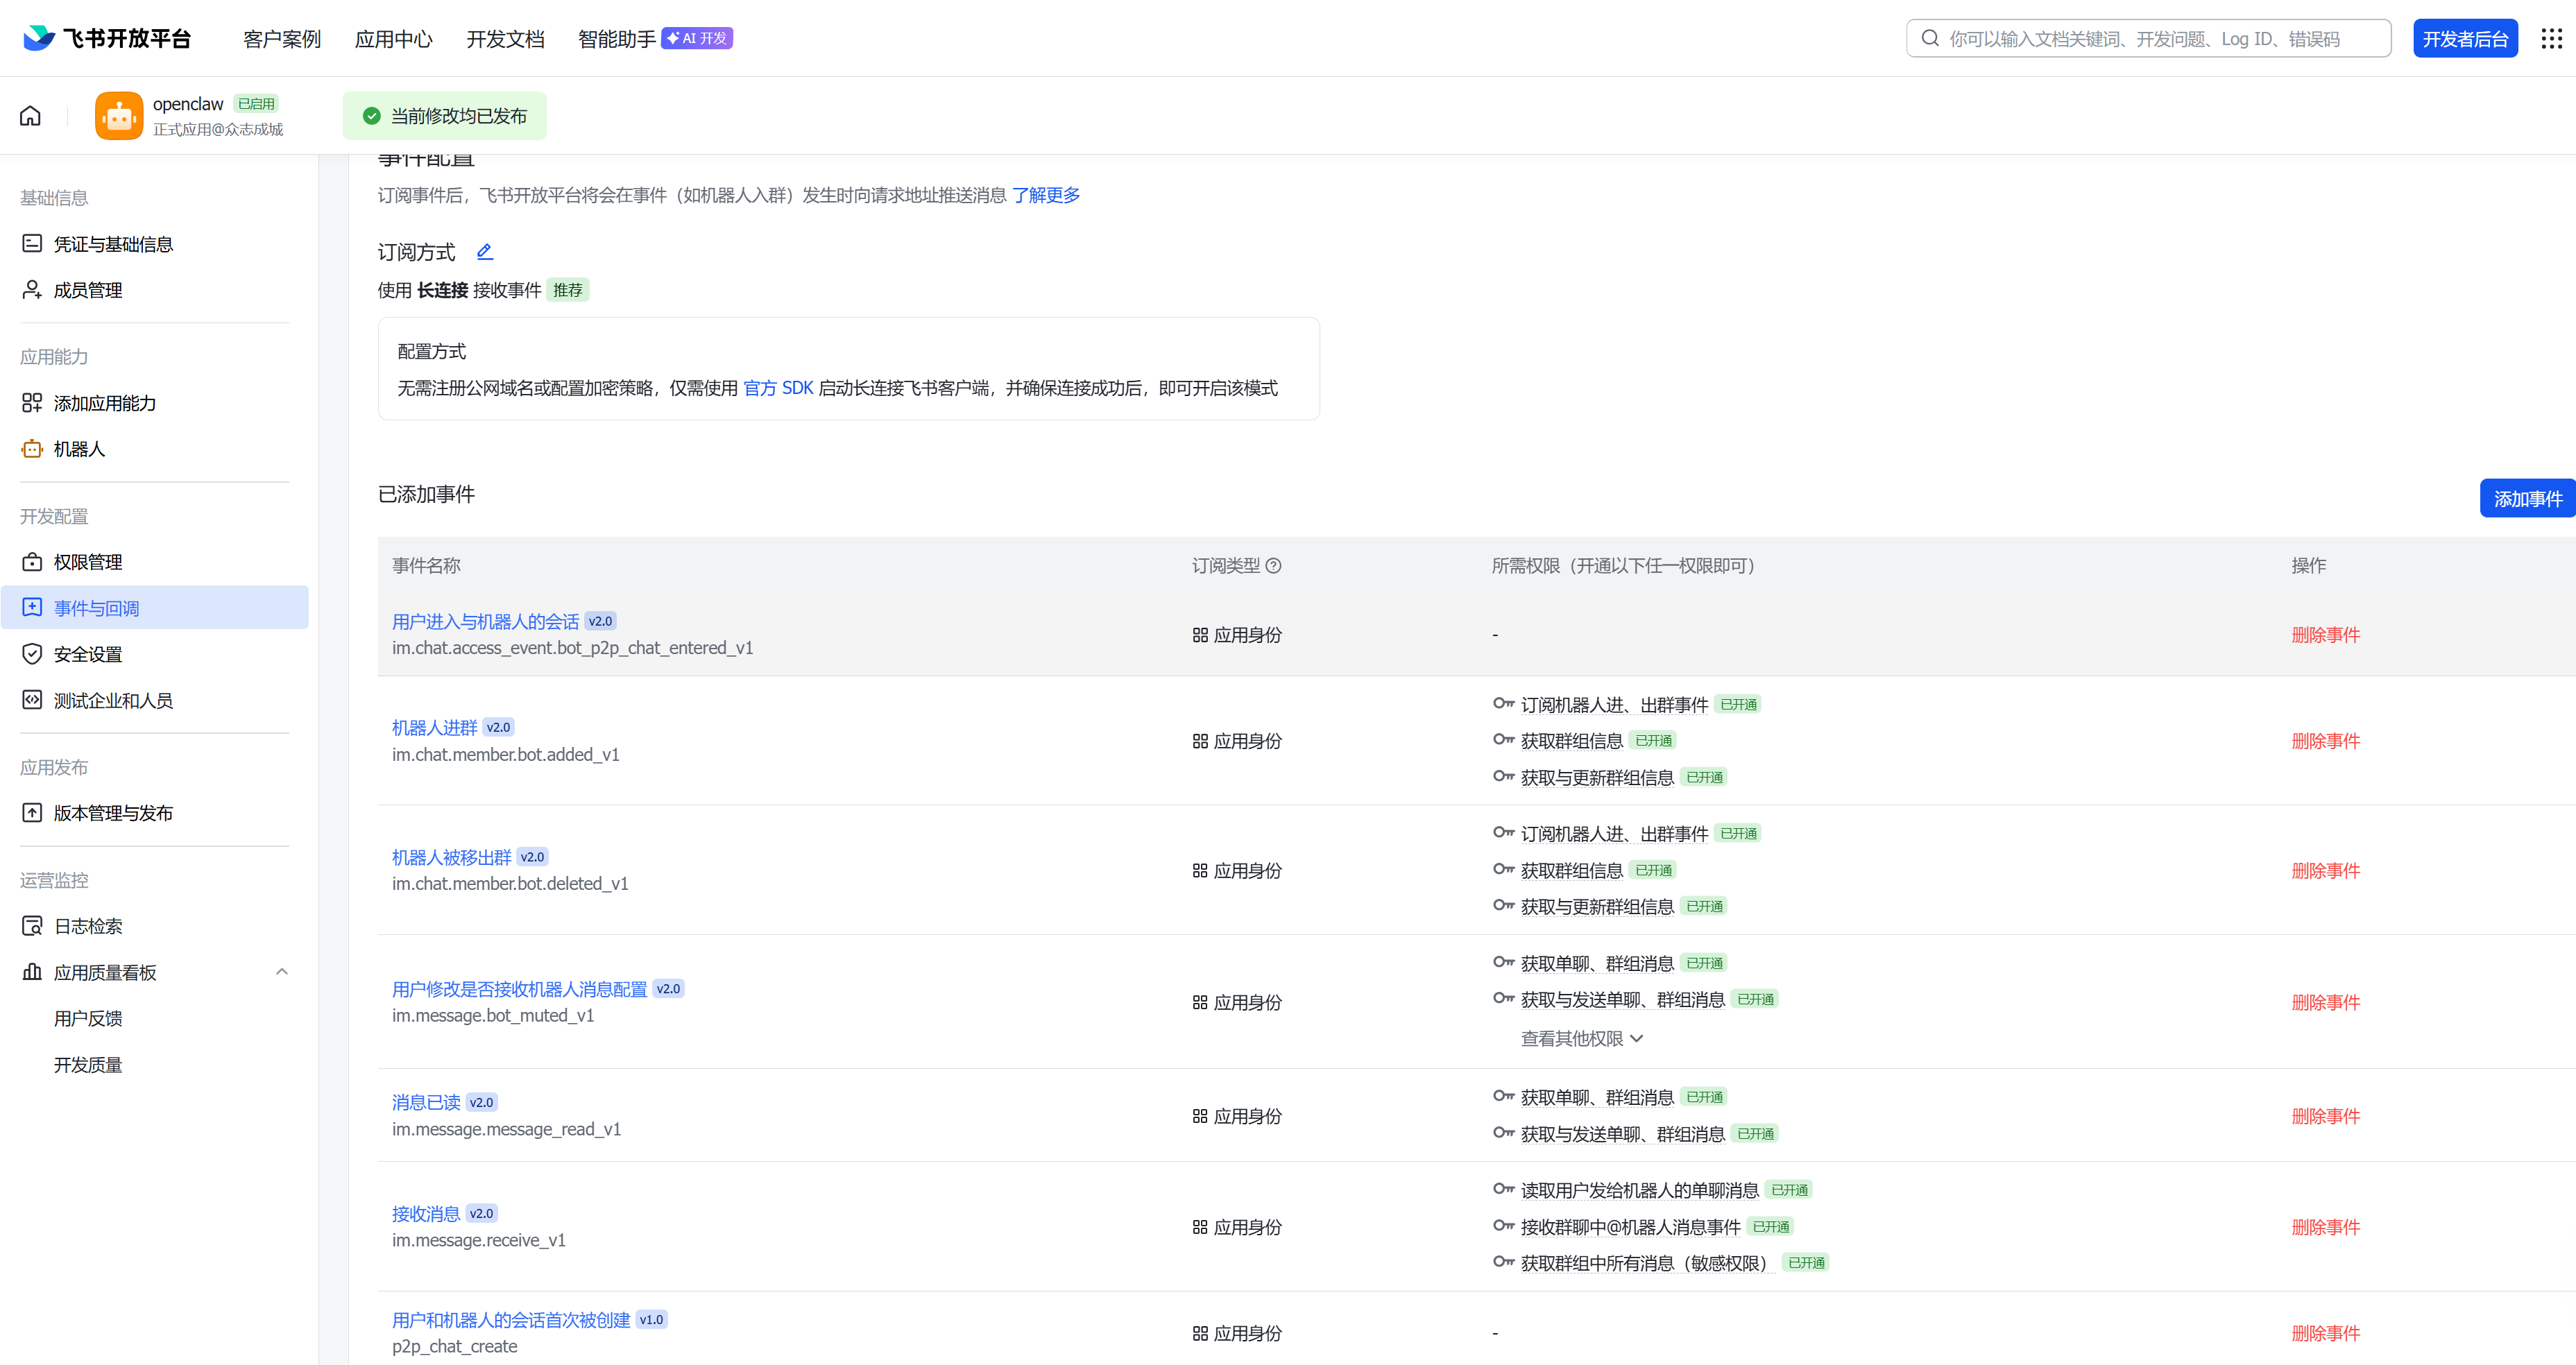This screenshot has height=1365, width=2576.
Task: Open the 开发文档 top menu
Action: (x=505, y=38)
